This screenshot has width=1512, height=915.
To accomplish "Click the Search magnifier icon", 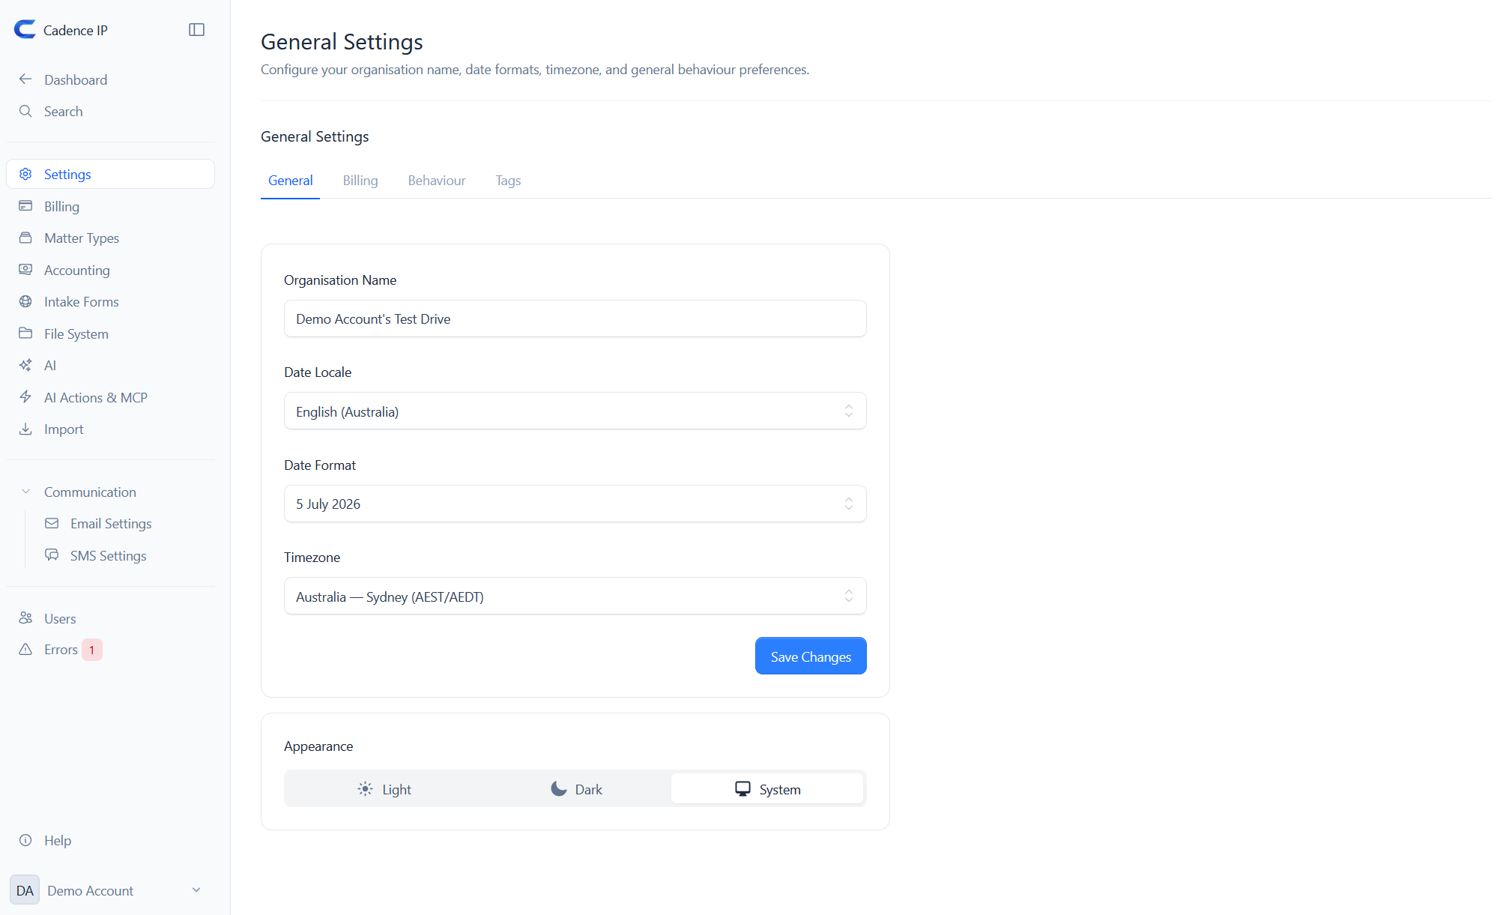I will [x=25, y=111].
